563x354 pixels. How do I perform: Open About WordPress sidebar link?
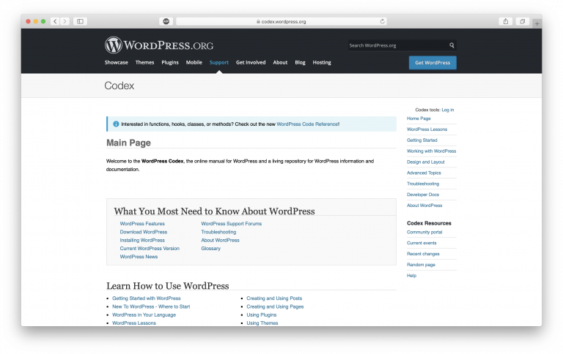point(424,206)
